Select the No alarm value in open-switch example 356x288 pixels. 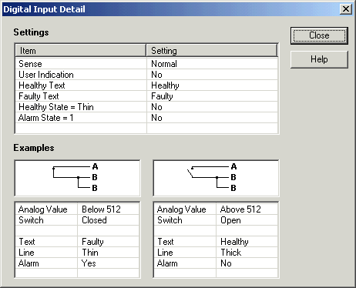coord(226,263)
